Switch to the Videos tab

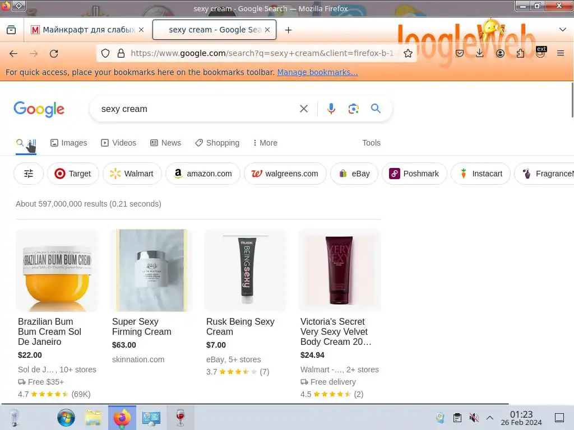[x=119, y=143]
